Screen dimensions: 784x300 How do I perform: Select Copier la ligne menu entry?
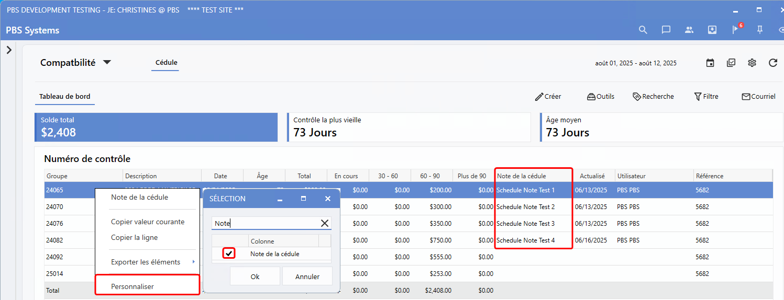point(134,237)
